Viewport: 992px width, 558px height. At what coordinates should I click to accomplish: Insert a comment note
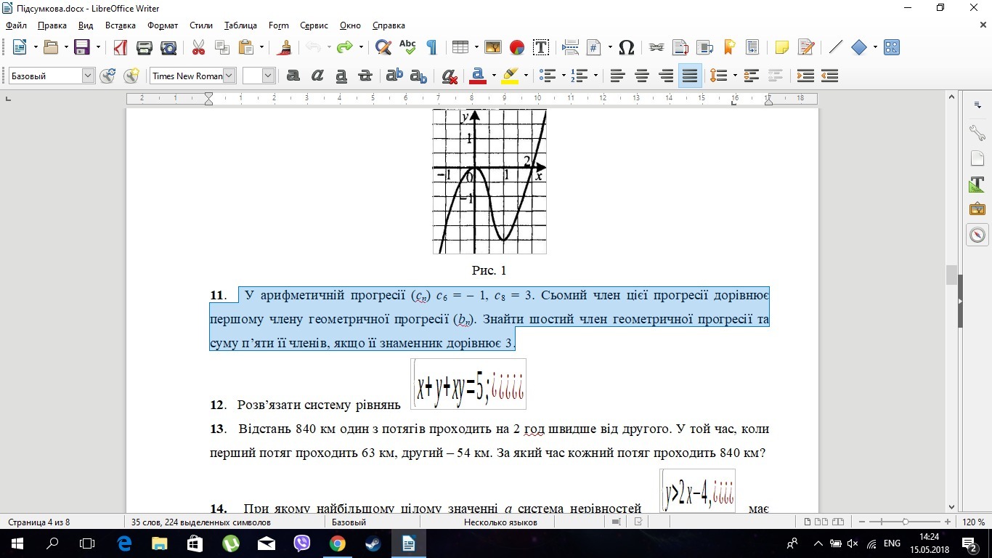pyautogui.click(x=781, y=47)
